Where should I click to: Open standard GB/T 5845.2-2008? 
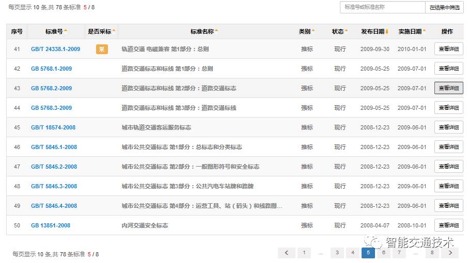pos(54,167)
